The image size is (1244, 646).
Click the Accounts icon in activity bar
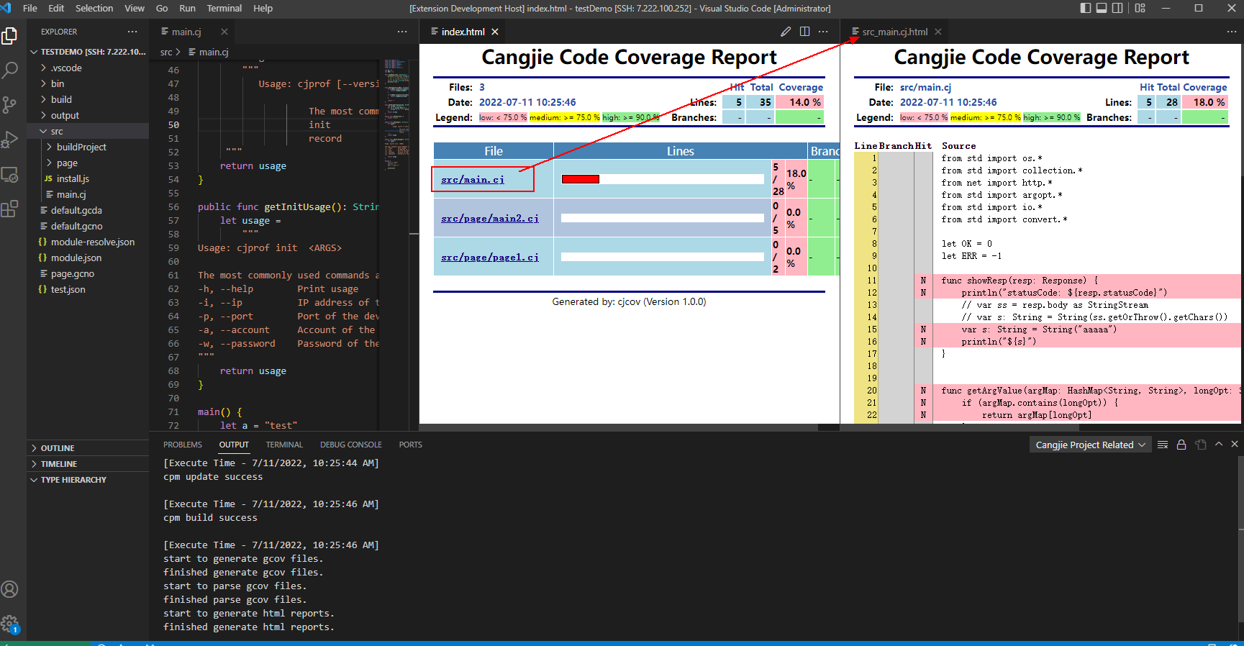pos(10,589)
